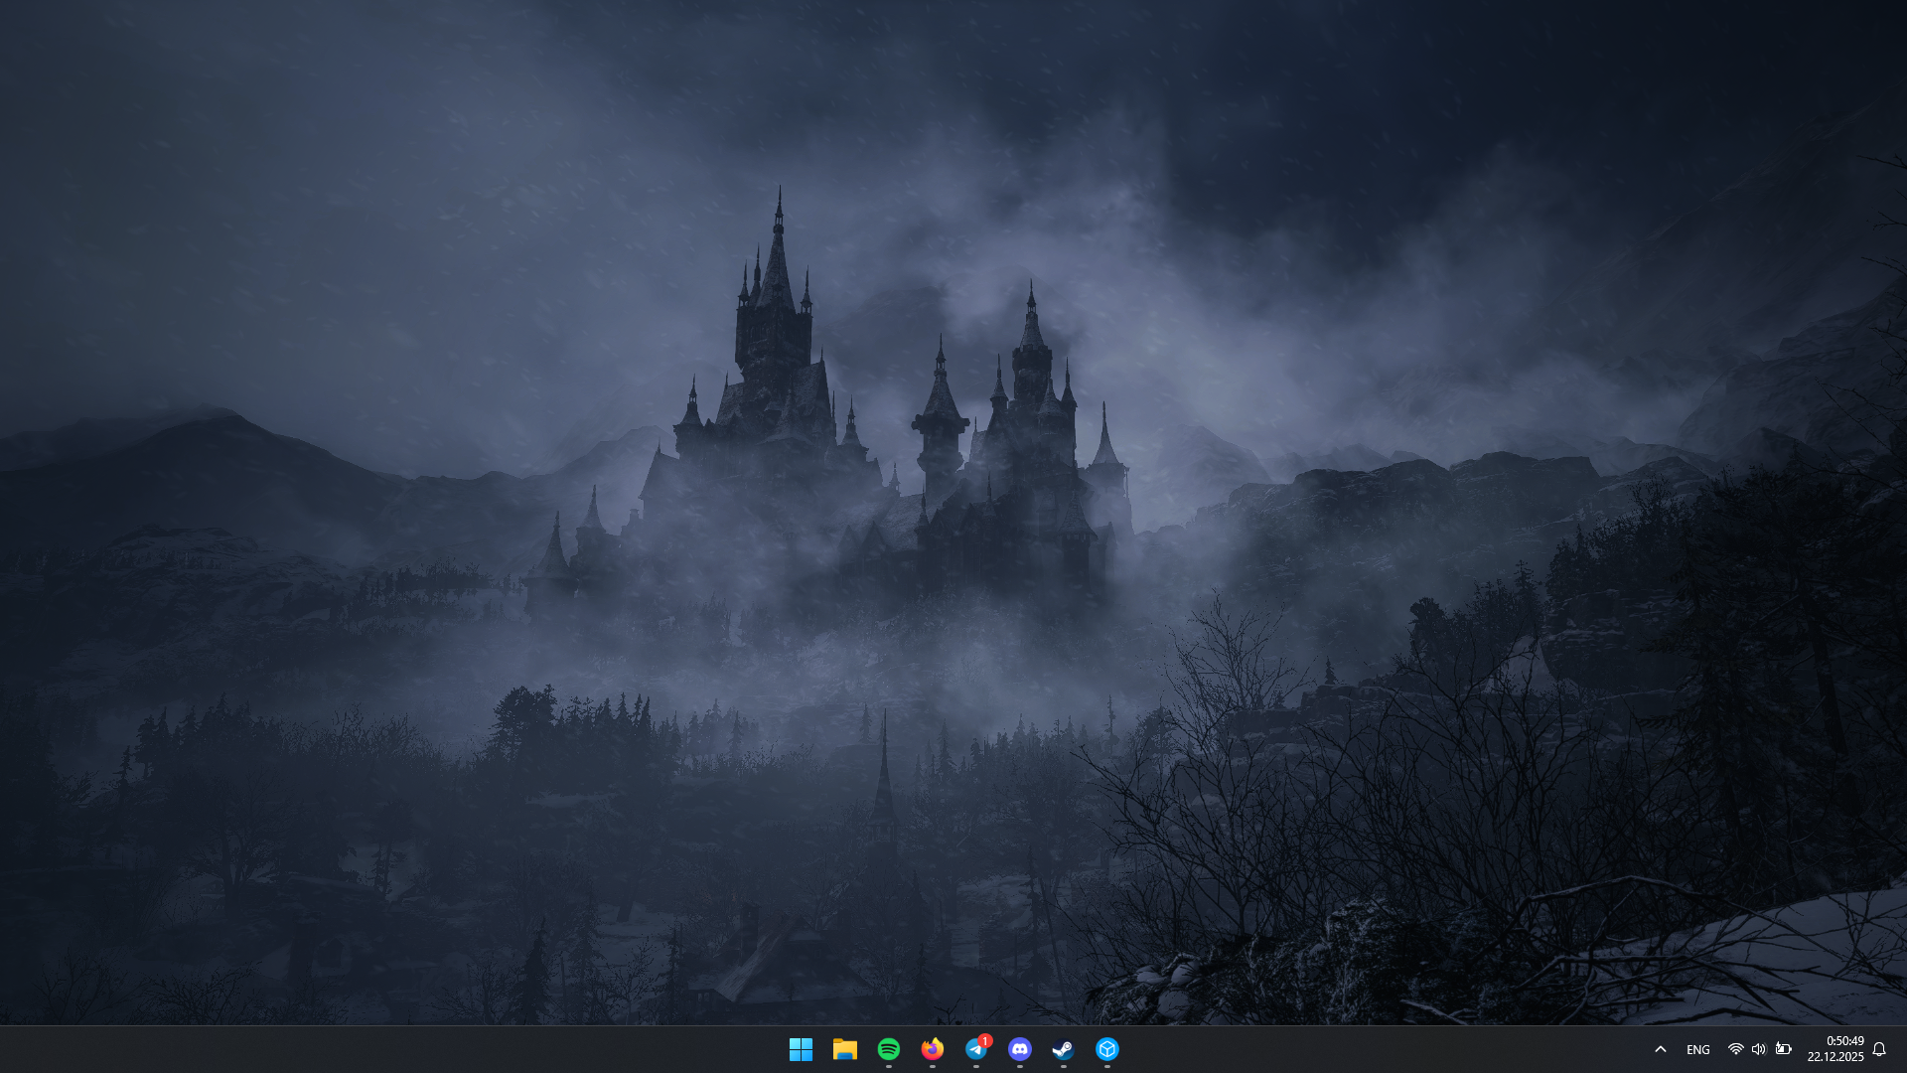Open the Steam client from taskbar

1063,1049
